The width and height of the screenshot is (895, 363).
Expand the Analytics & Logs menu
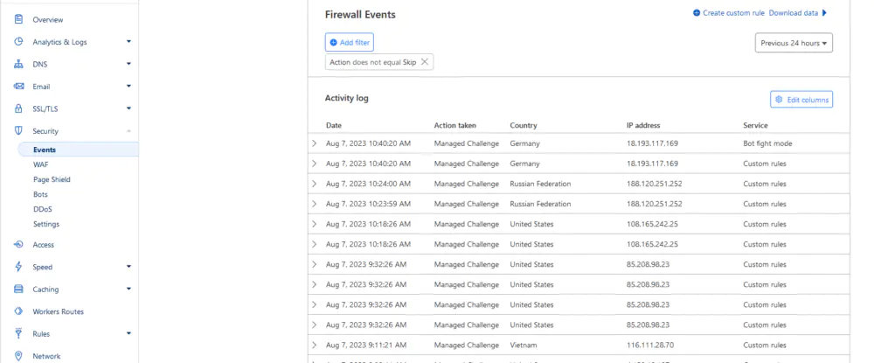click(x=128, y=42)
